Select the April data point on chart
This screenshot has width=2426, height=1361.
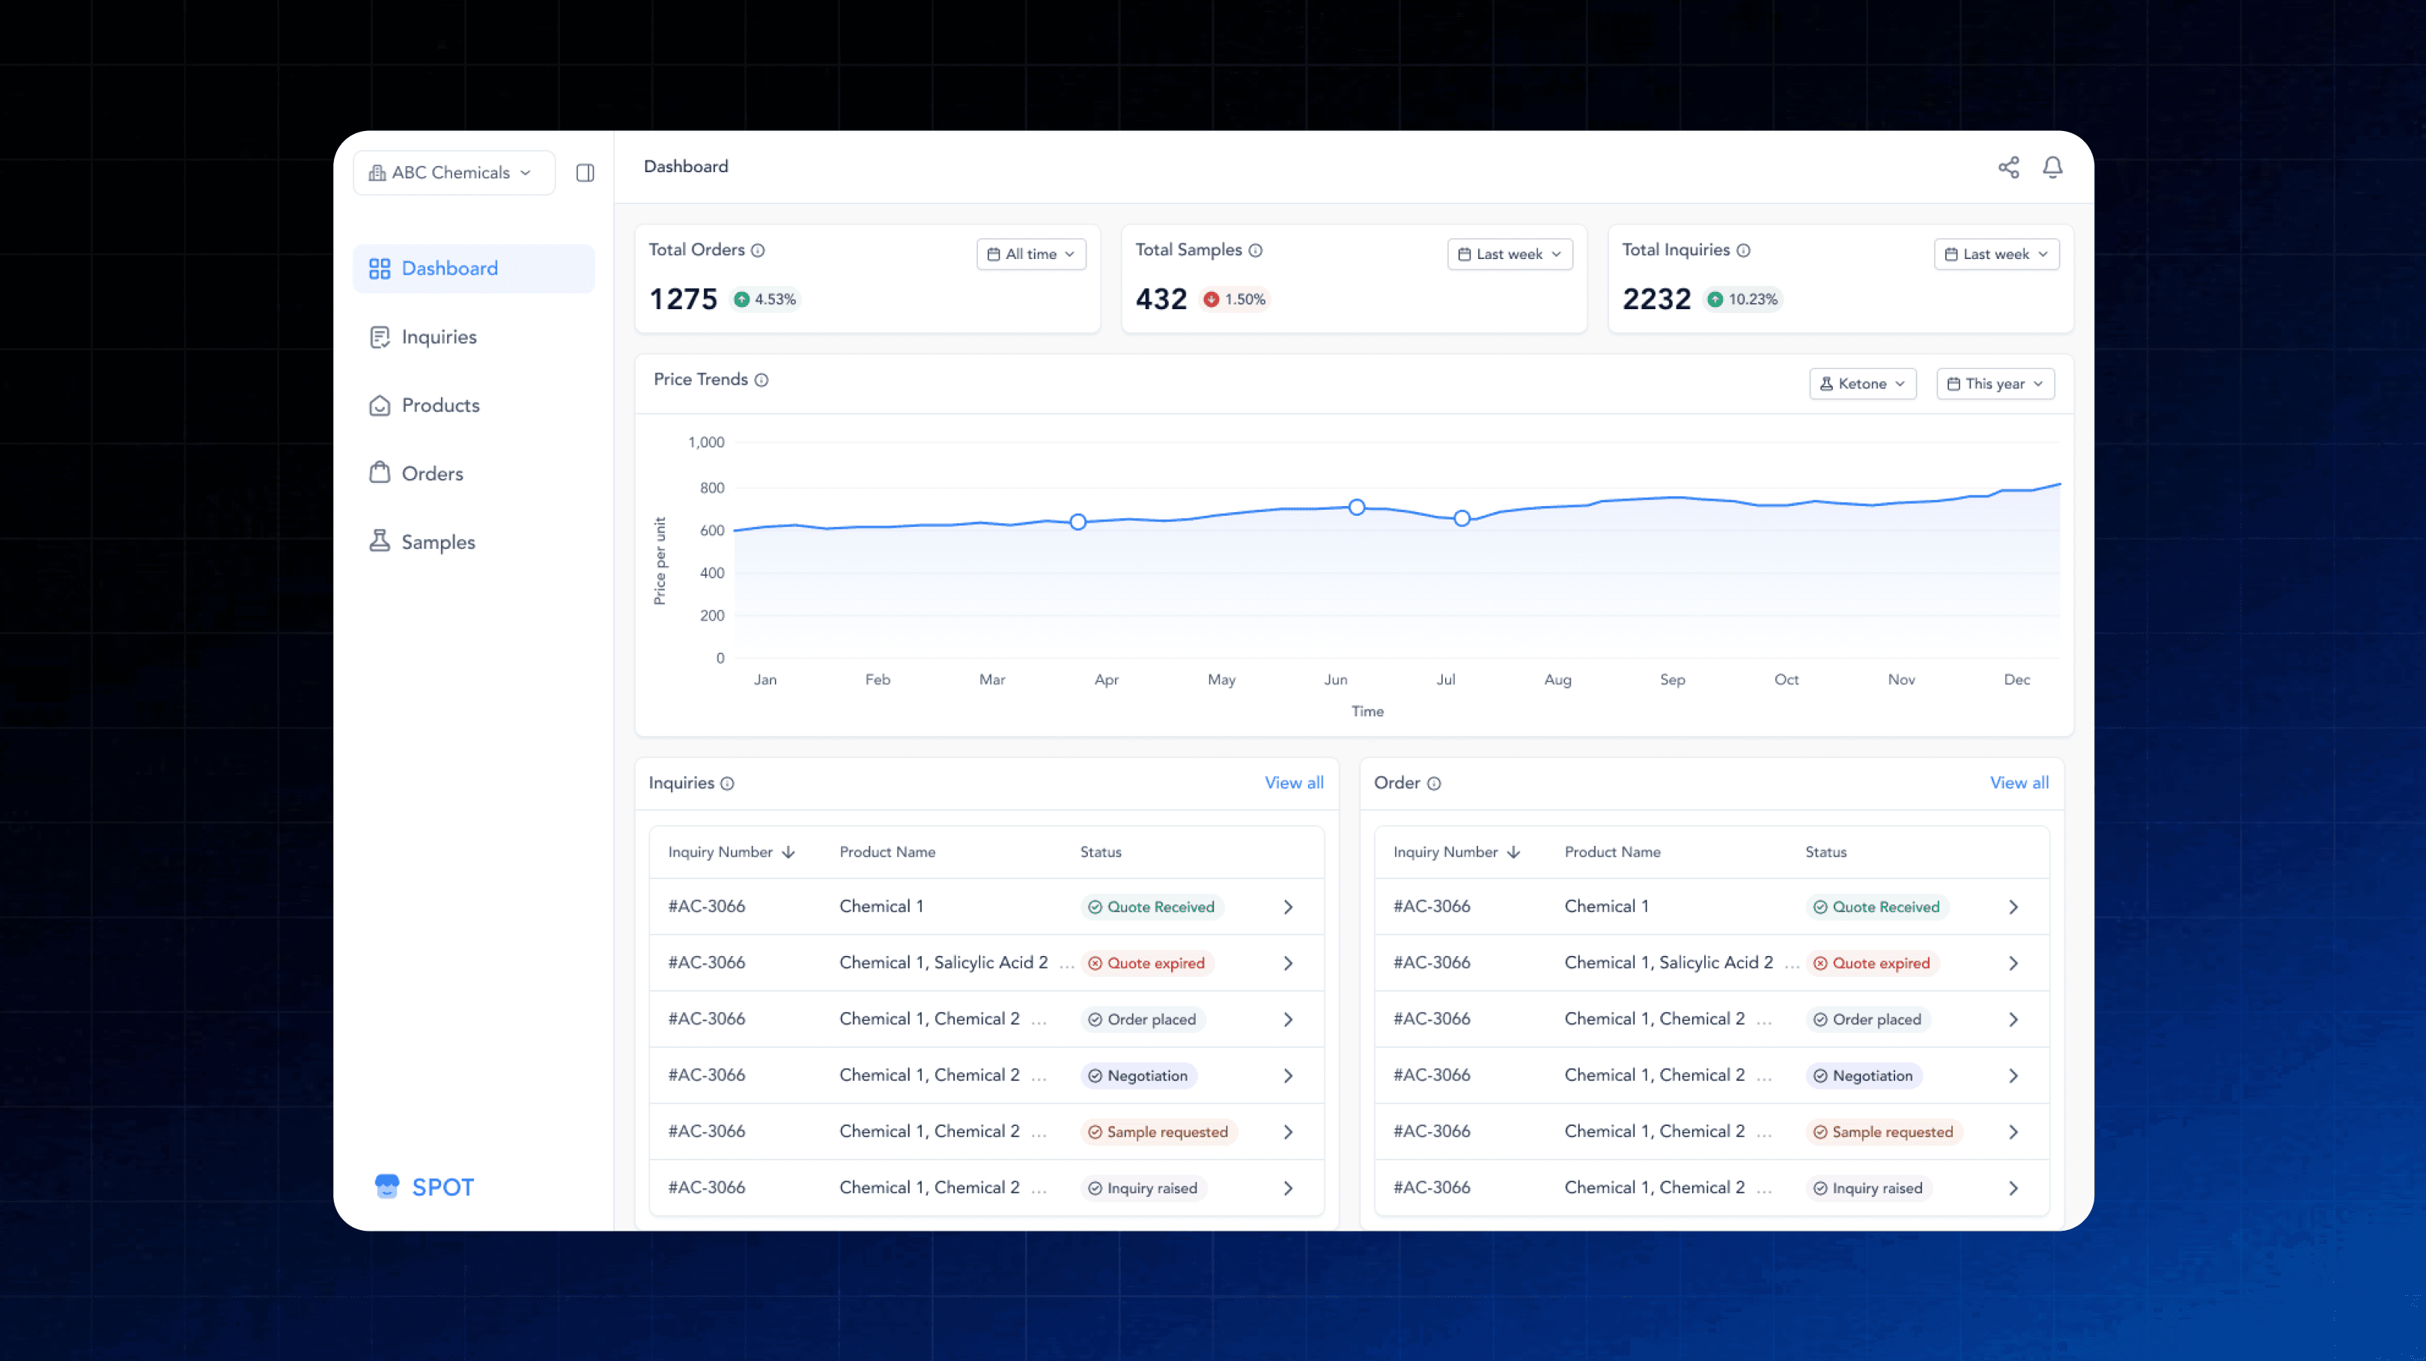pyautogui.click(x=1078, y=522)
